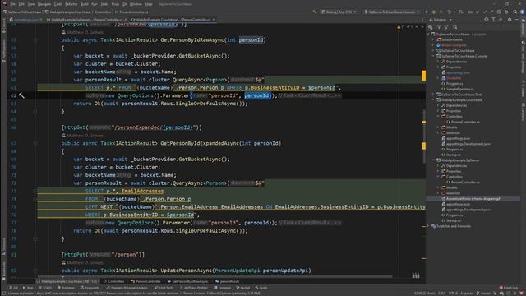Screen dimensions: 526x296
Task: Open the run configuration selector dropdown
Action: coord(391,12)
